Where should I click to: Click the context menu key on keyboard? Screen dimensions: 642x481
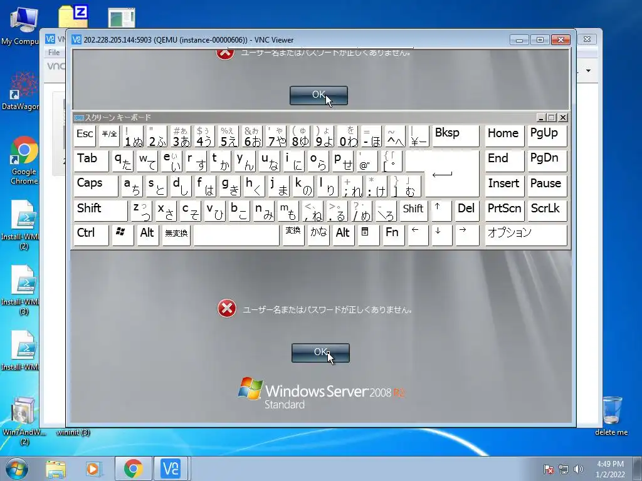(x=368, y=235)
